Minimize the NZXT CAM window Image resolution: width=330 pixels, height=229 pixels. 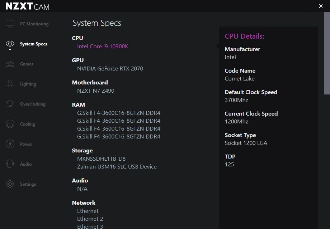point(303,6)
